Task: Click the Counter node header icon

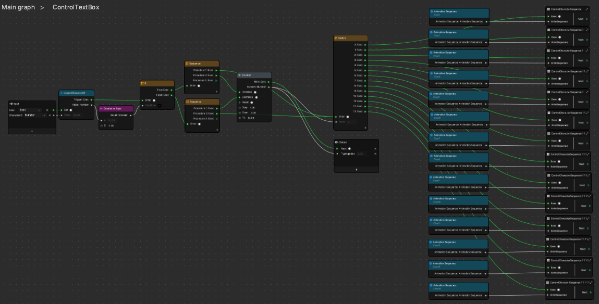Action: (240, 75)
